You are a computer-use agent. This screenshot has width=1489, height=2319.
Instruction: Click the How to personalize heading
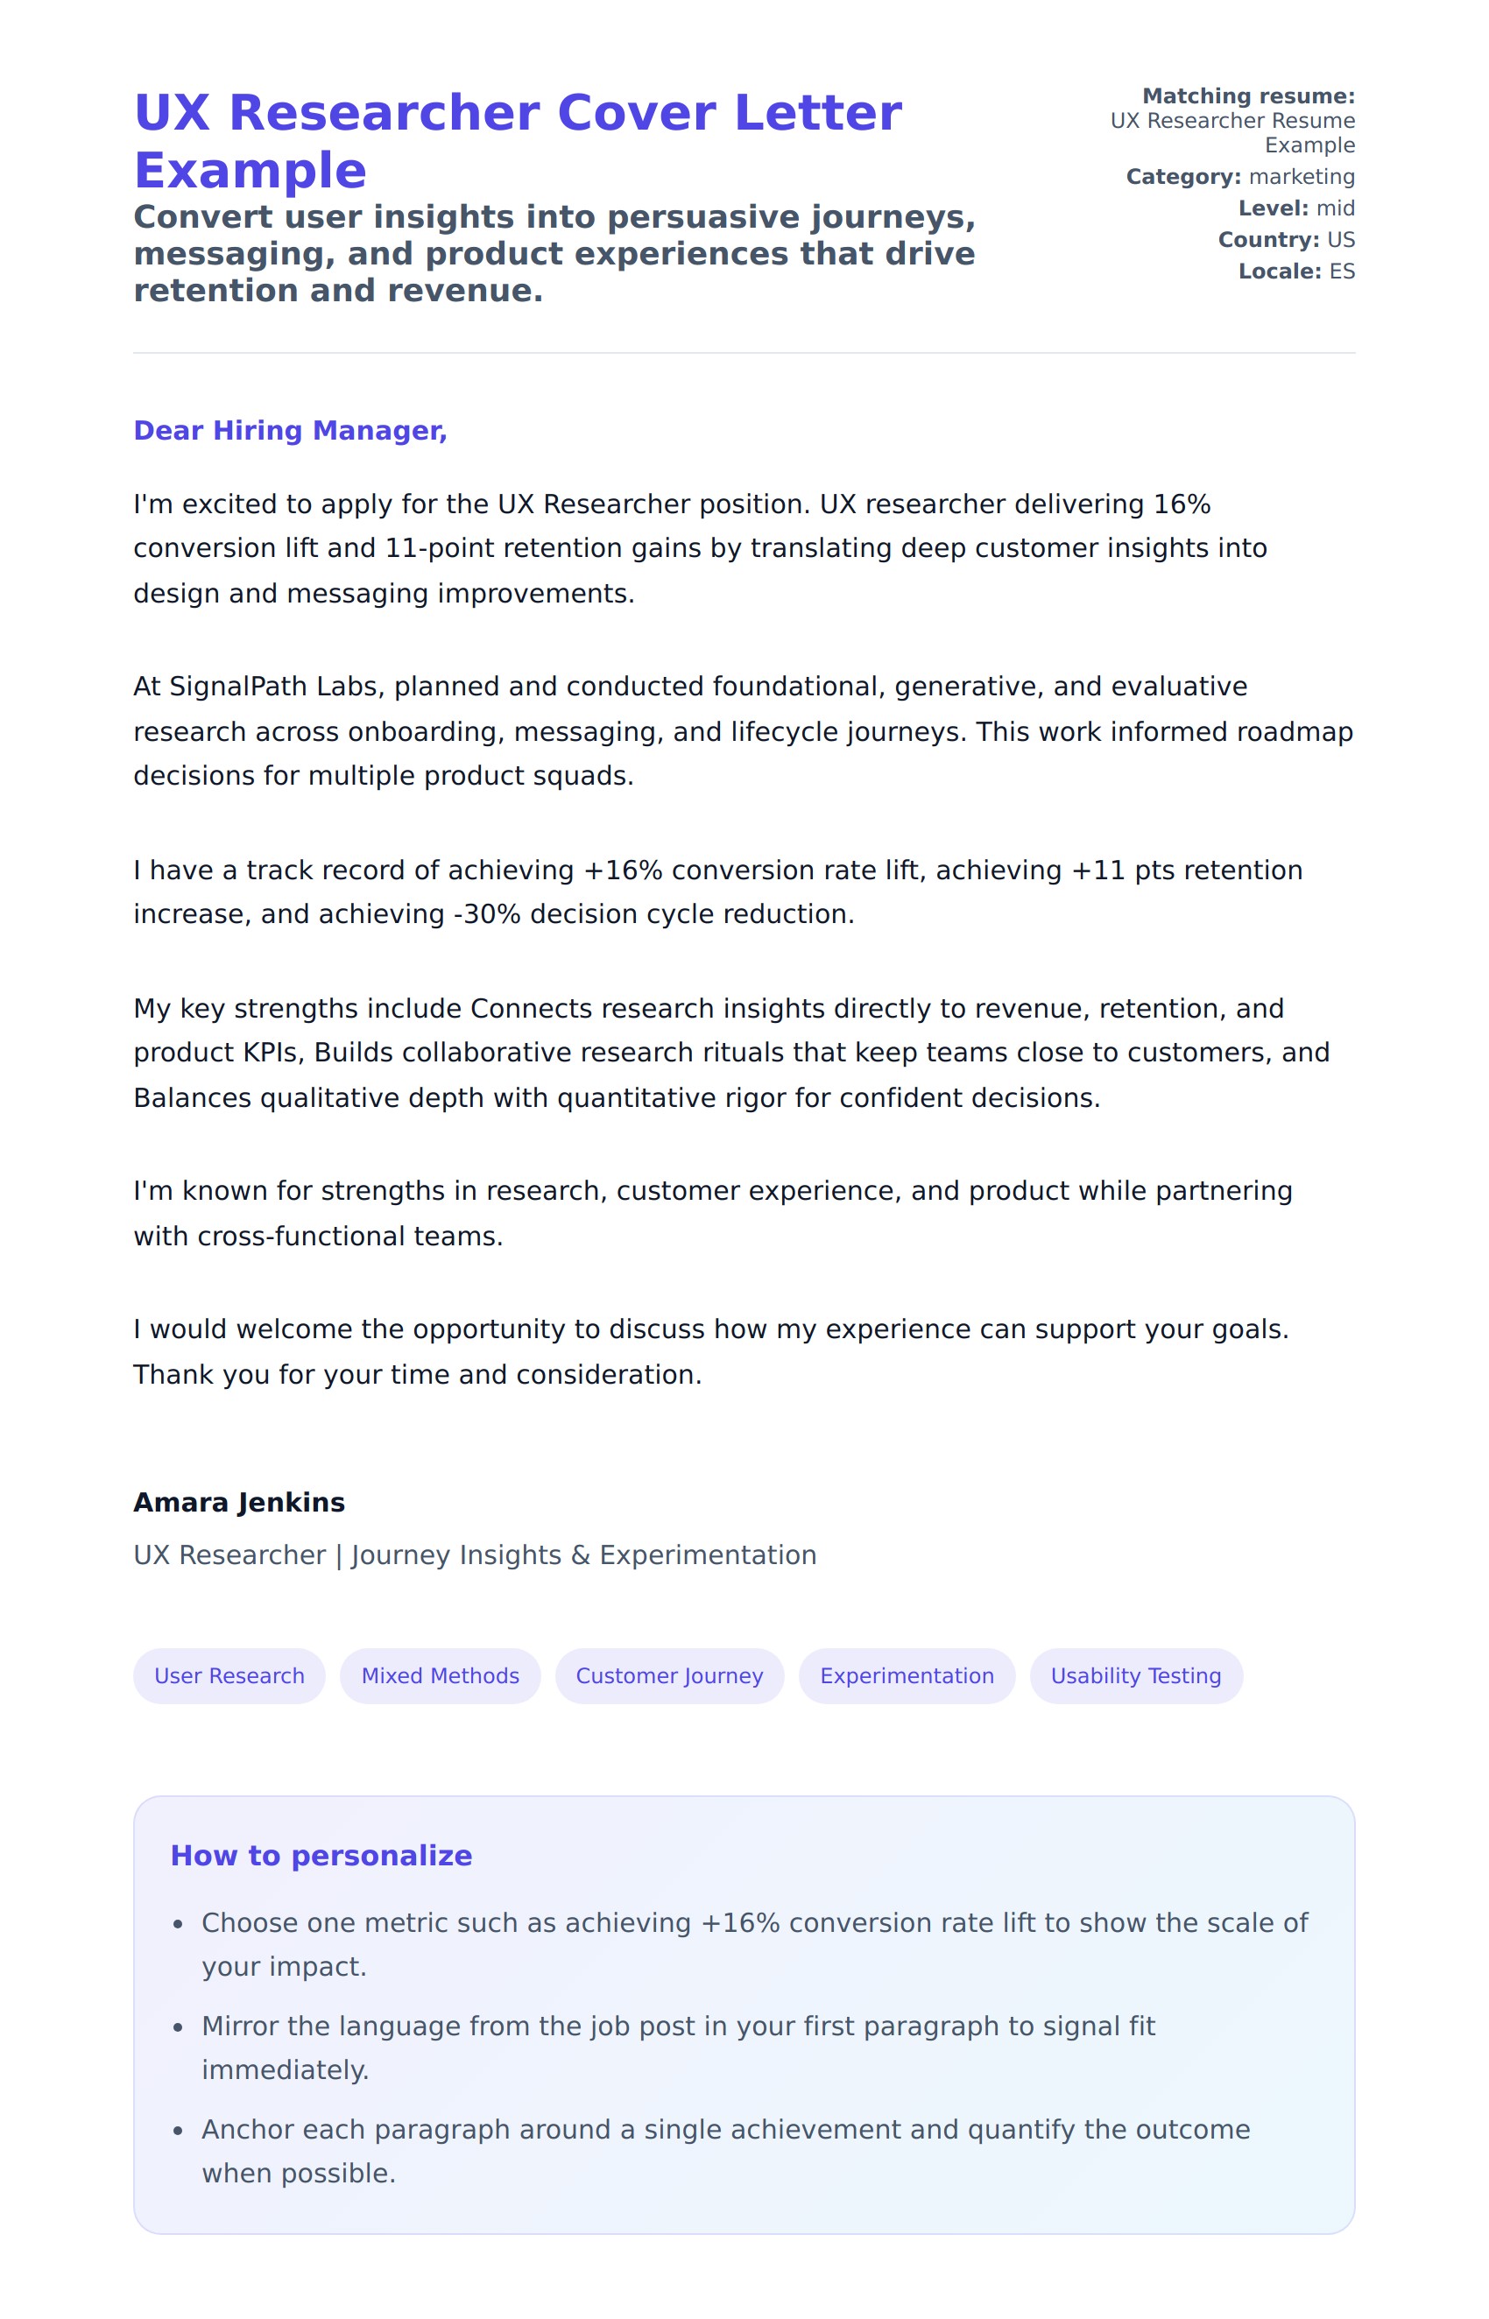pyautogui.click(x=321, y=1855)
